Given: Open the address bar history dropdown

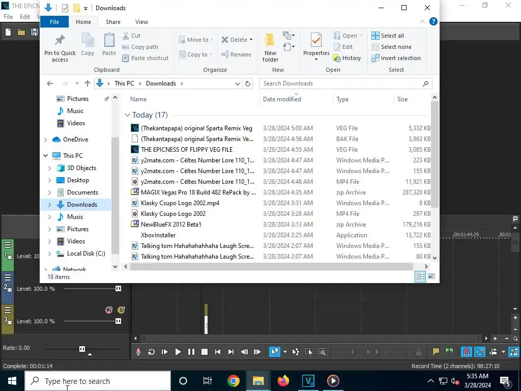Looking at the screenshot, I should (x=237, y=84).
